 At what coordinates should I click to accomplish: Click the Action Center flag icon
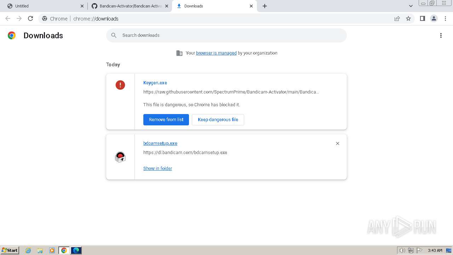coord(419,250)
